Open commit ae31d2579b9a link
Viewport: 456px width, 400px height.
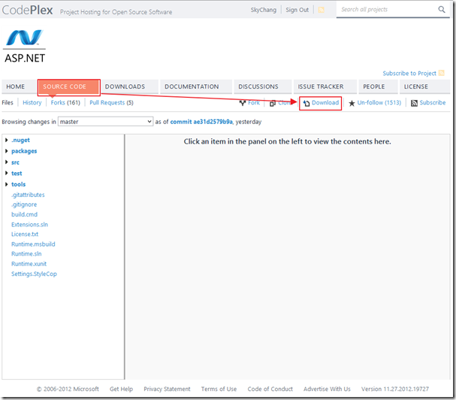201,122
